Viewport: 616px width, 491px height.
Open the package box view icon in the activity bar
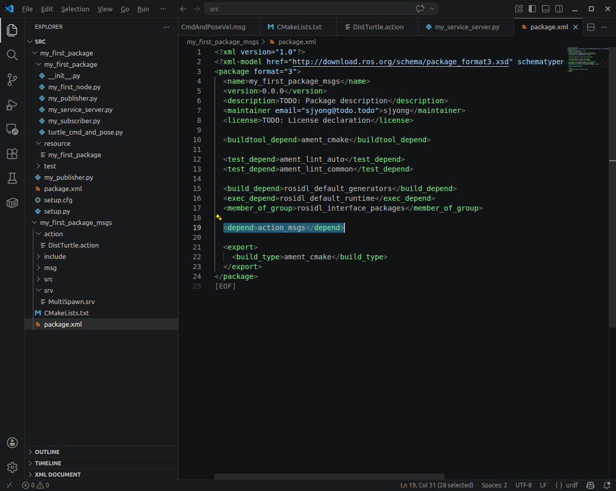coord(12,203)
